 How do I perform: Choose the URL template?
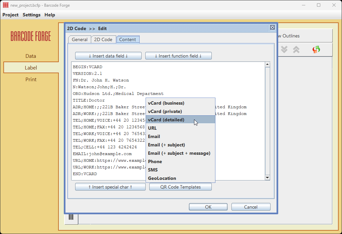(x=180, y=128)
